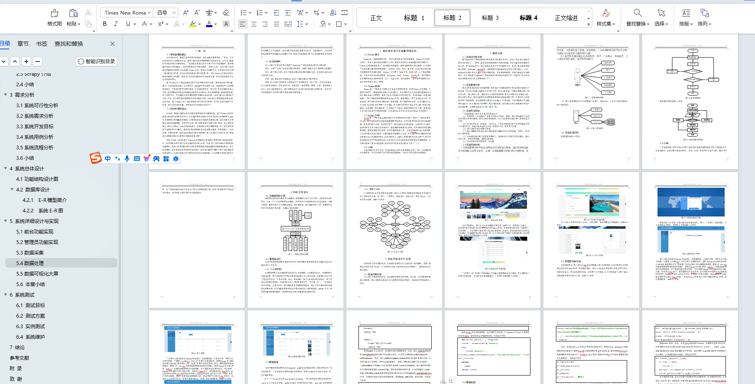The height and width of the screenshot is (384, 755).
Task: Clear formatting with the eraser icon
Action: (226, 13)
